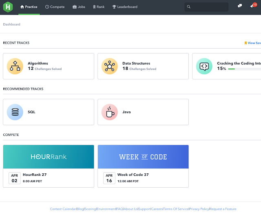Open the Blog footer link
Image resolution: width=261 pixels, height=215 pixels.
tap(80, 209)
